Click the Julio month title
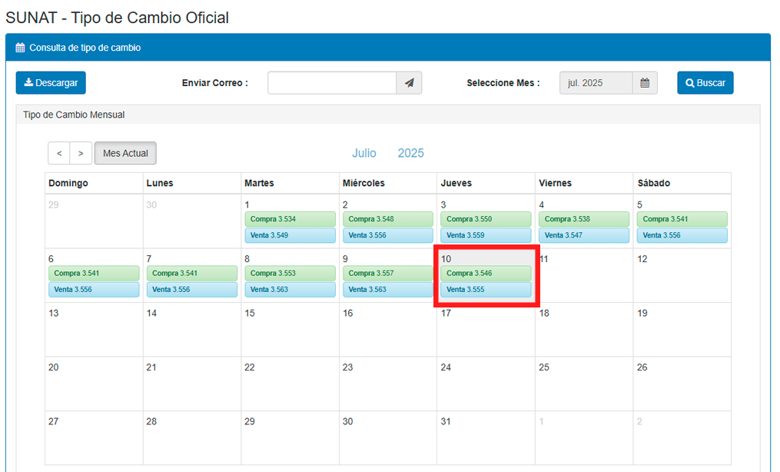This screenshot has height=472, width=780. (x=364, y=153)
